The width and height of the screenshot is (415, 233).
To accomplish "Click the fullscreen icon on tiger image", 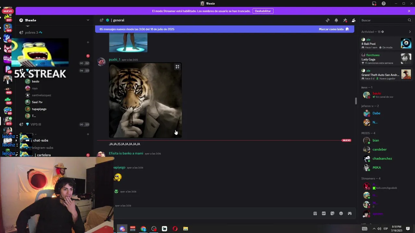I will coord(177,67).
